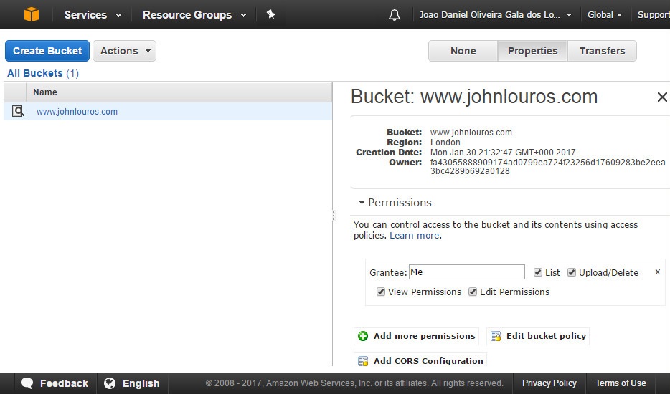Click the Owner ID hash text
This screenshot has height=394, width=670.
click(548, 167)
